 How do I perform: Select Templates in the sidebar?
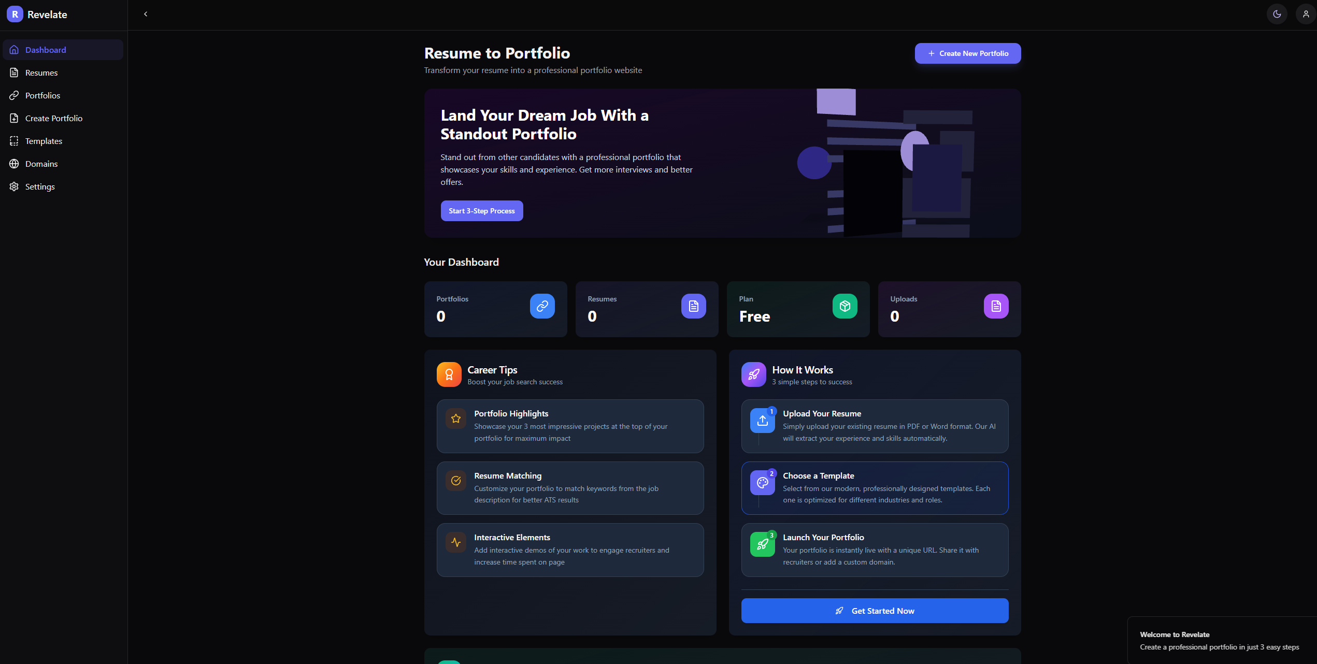pyautogui.click(x=44, y=141)
